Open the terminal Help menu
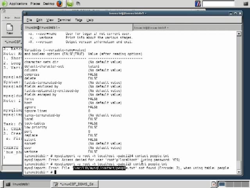250x188 pixels. [x=90, y=20]
